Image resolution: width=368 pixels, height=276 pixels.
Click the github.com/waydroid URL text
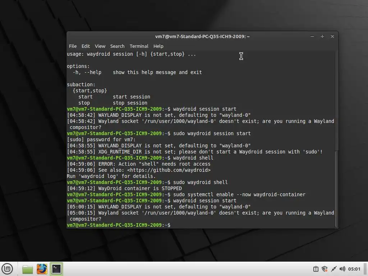coord(169,170)
